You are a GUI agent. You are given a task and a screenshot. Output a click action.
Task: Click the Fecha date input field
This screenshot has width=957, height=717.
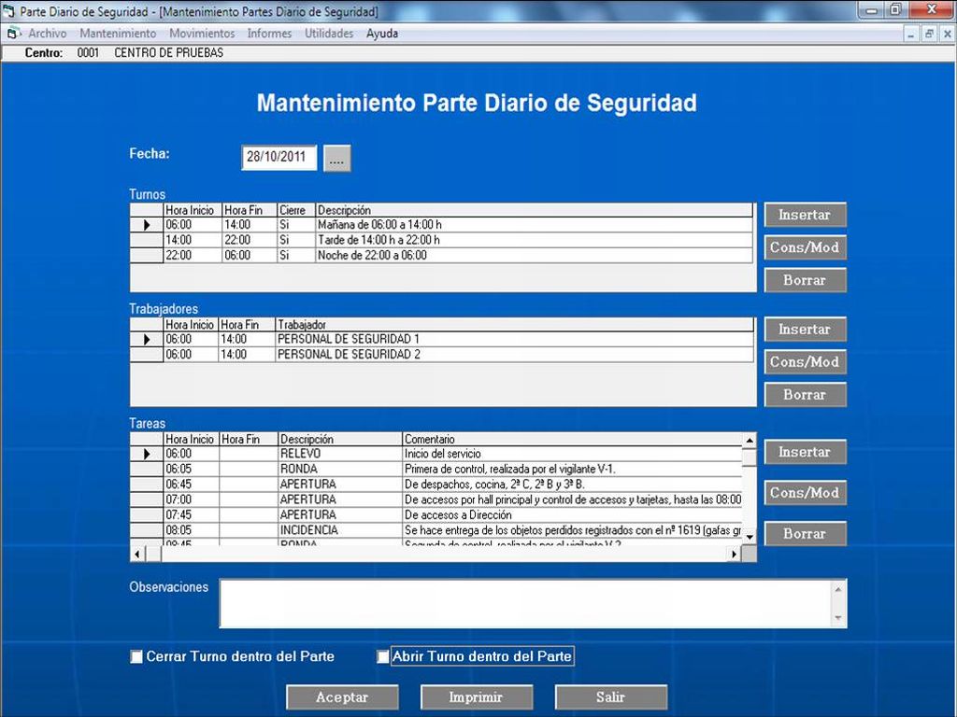(279, 158)
